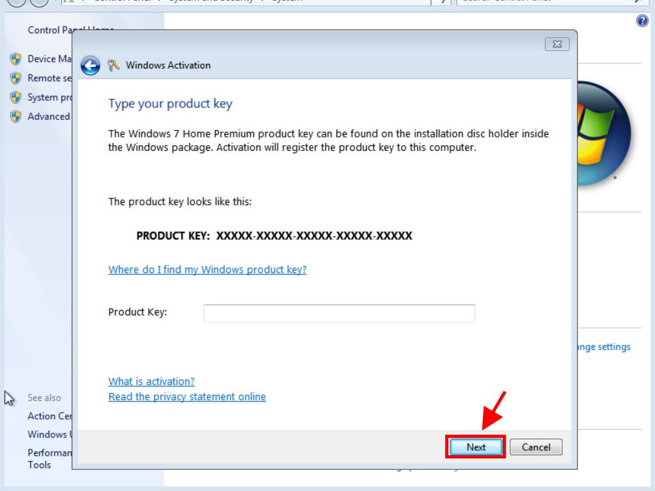Open Windows Update from See also
The width and height of the screenshot is (655, 491).
tap(49, 435)
